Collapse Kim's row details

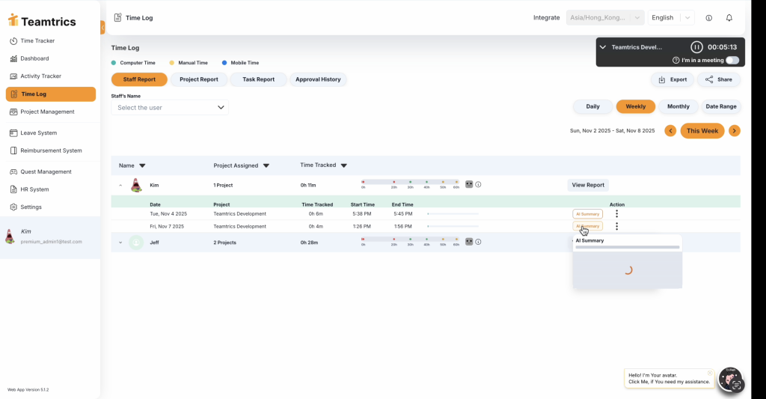coord(120,186)
